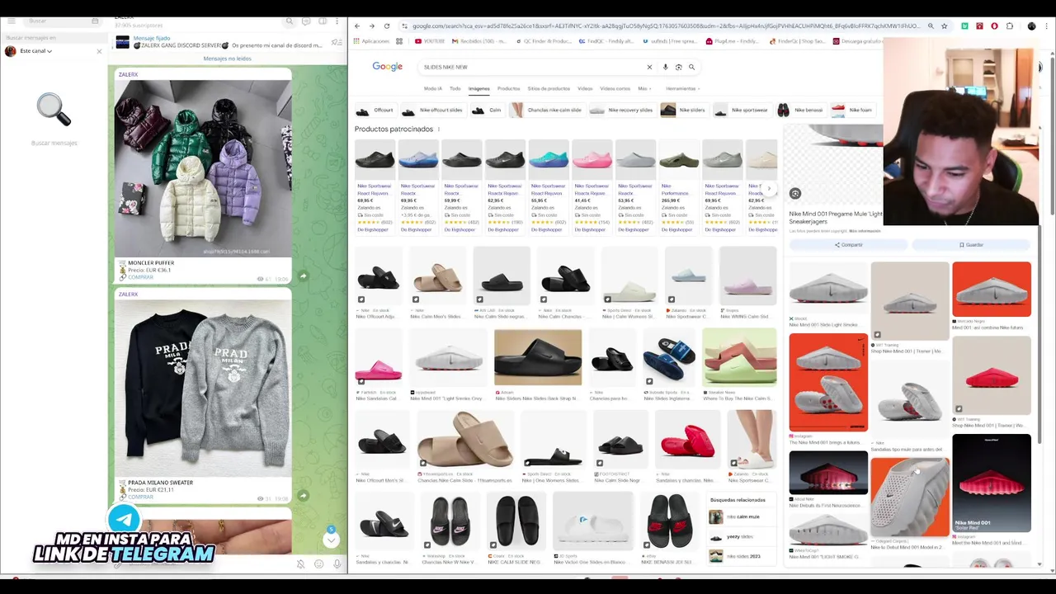
Task: Unmute channel with the bell icon
Action: (300, 564)
